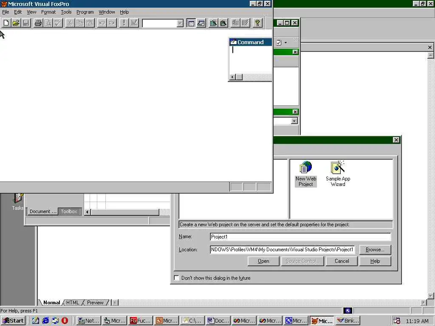Click the Command window left scroll arrow
435x326 pixels.
232,77
